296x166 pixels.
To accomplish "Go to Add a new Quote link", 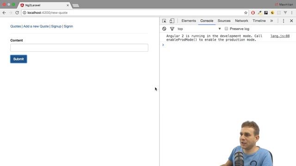I will (x=36, y=26).
